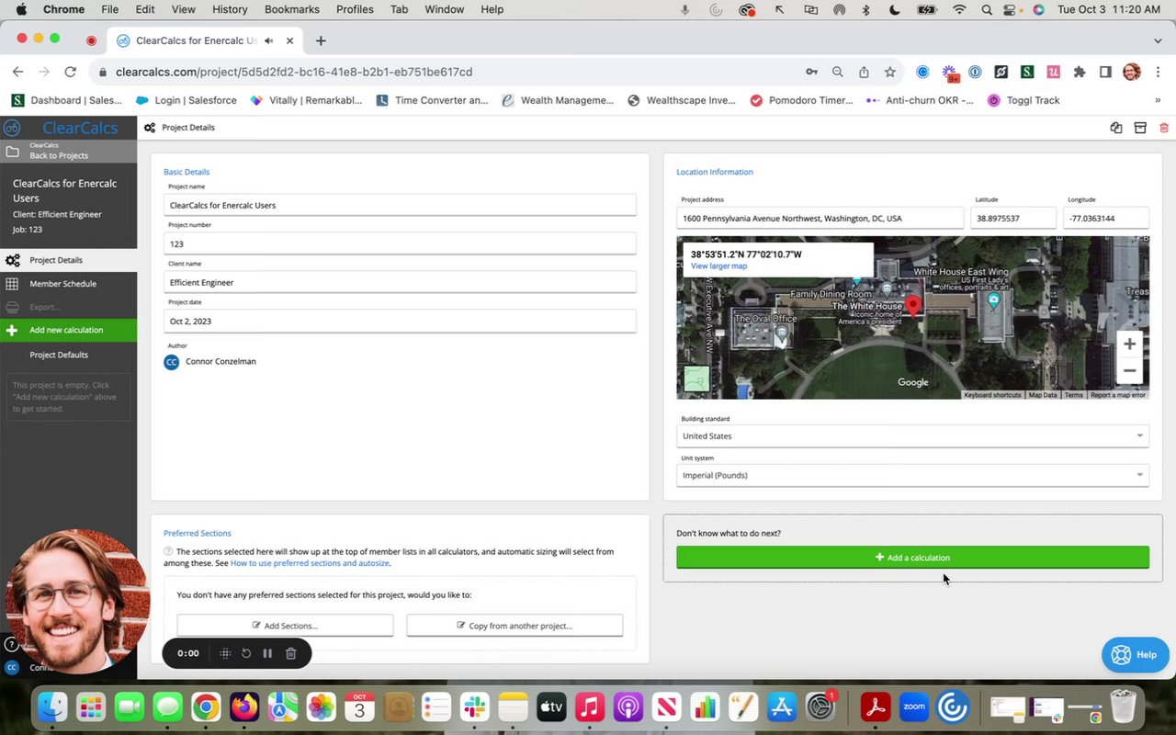Open the Pomodoro Timer bookmark
This screenshot has width=1176, height=735.
click(x=801, y=100)
